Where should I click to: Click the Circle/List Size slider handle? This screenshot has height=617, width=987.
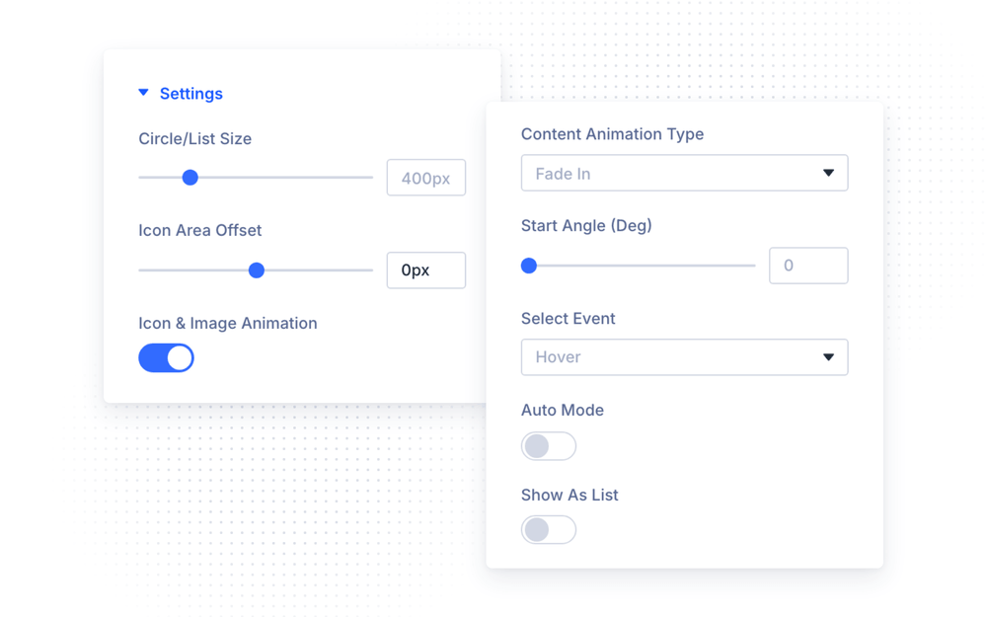(190, 178)
